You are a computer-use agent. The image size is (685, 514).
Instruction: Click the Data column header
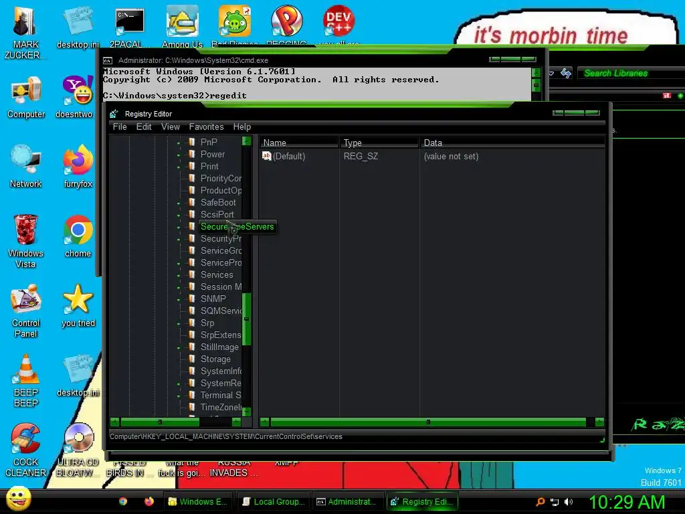512,143
